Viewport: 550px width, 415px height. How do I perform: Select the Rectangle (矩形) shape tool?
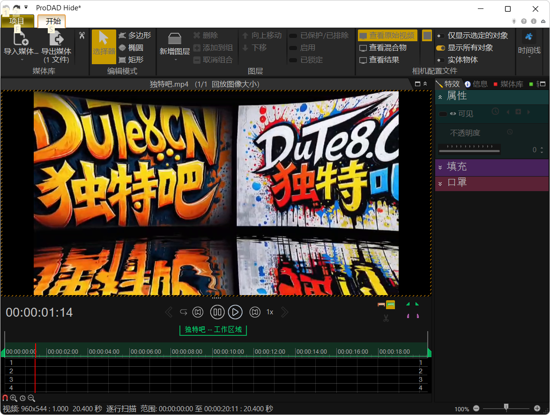coord(131,60)
